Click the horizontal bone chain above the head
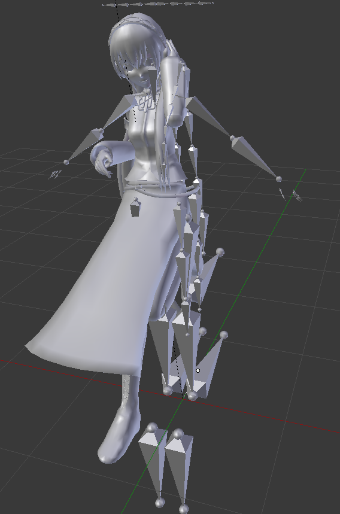This screenshot has width=340, height=514. (x=158, y=4)
